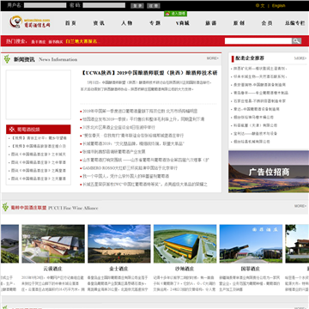Click the register button beside login button
The image size is (309, 309).
pyautogui.click(x=154, y=6)
